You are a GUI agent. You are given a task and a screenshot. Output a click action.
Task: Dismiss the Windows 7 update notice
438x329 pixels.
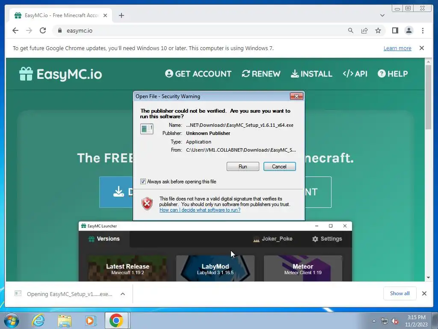pos(422,48)
